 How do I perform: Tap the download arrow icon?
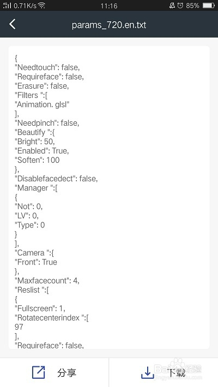click(147, 372)
